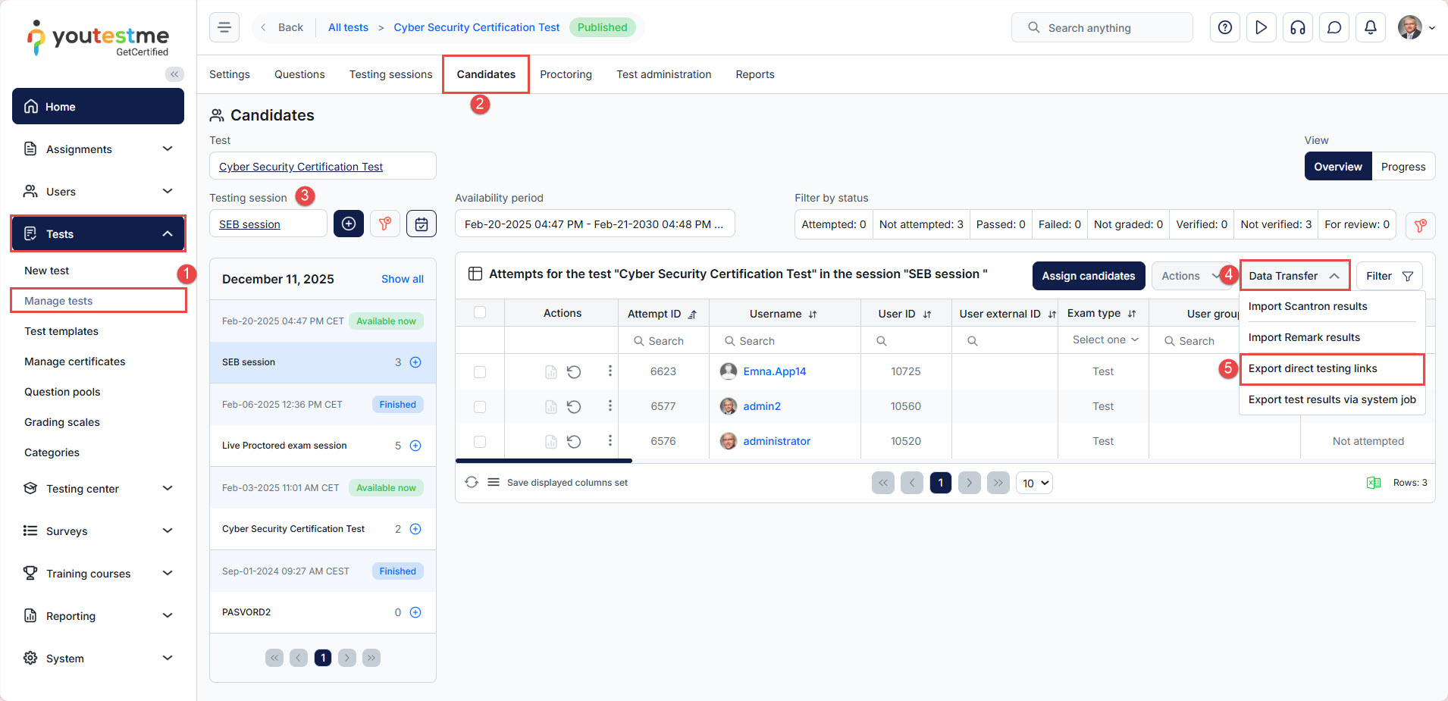Open the administrator username link
Screen dimensions: 1448x701
(776, 441)
